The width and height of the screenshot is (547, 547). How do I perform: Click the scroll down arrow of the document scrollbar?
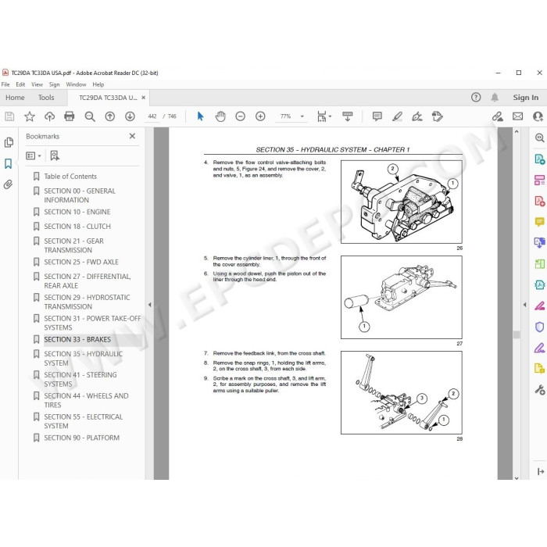point(517,478)
